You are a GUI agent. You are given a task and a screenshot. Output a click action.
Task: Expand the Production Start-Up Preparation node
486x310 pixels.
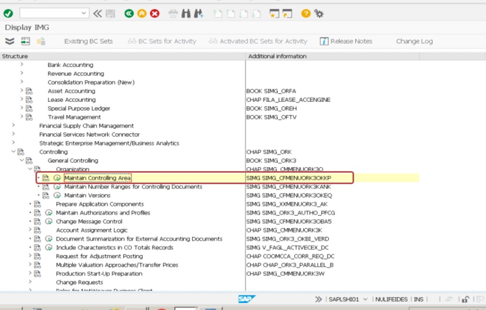(30, 273)
